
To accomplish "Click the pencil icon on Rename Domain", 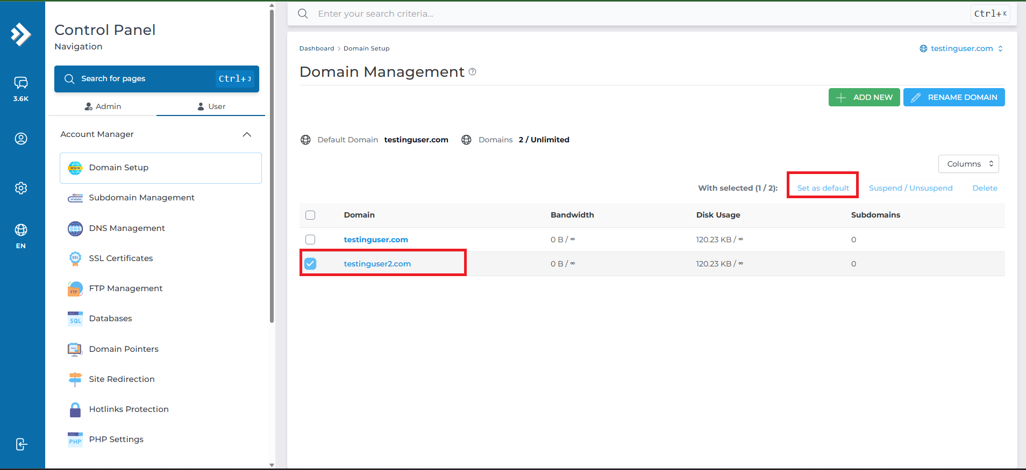I will pos(916,98).
